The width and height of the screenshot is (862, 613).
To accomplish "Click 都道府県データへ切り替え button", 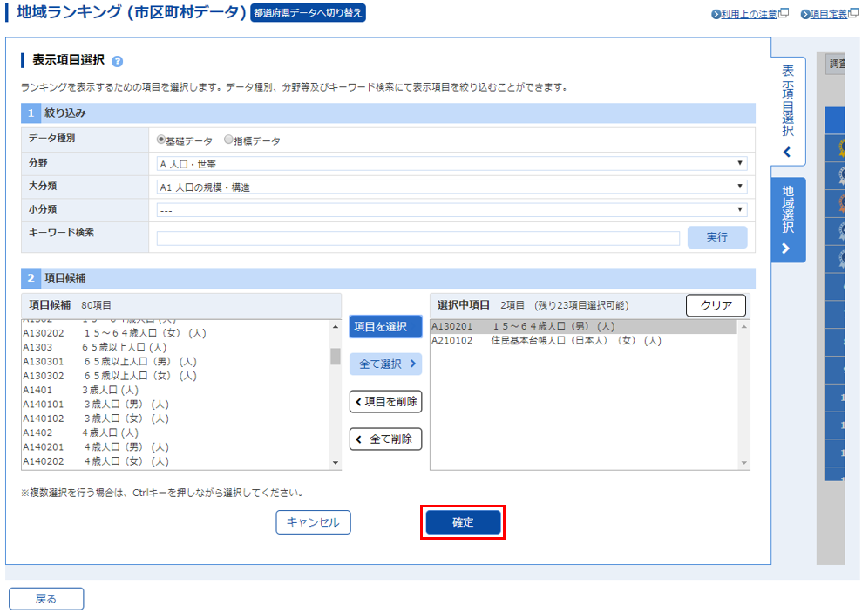I will [308, 13].
